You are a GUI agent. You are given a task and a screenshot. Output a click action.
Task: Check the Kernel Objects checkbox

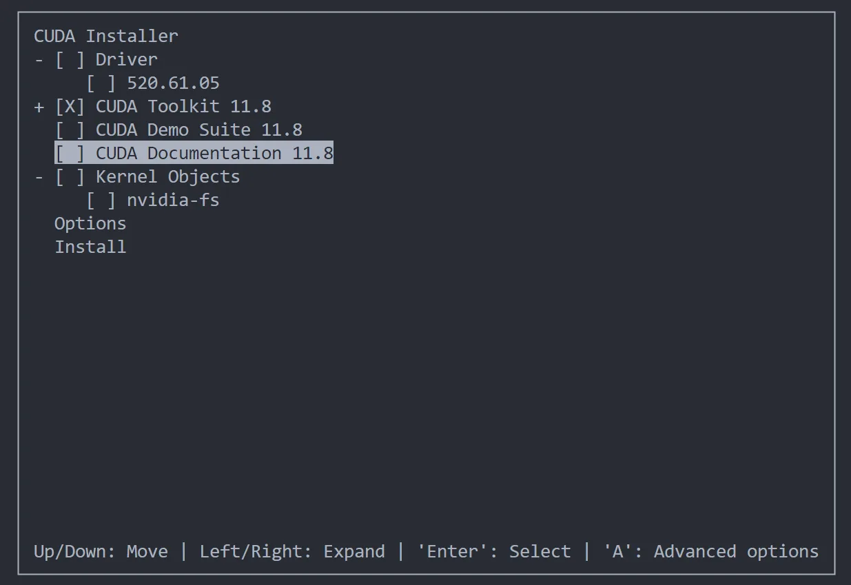(70, 177)
